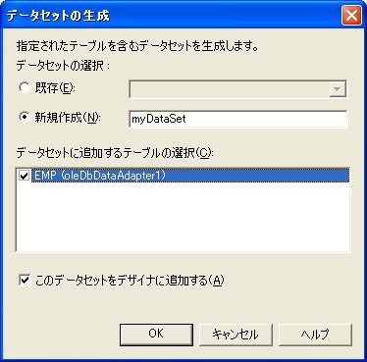
Task: Select the 新規作成(N) radio button
Action: pyautogui.click(x=25, y=117)
